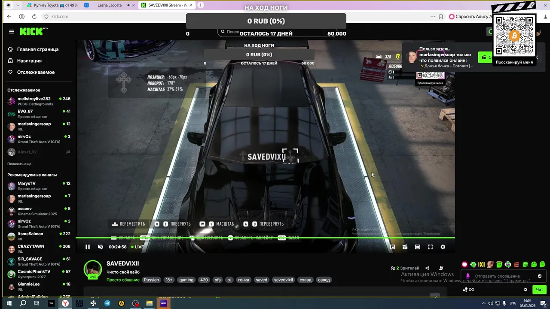Open Отслеживаемое in the sidebar
Screen dimensions: 550x309
click(x=31, y=73)
